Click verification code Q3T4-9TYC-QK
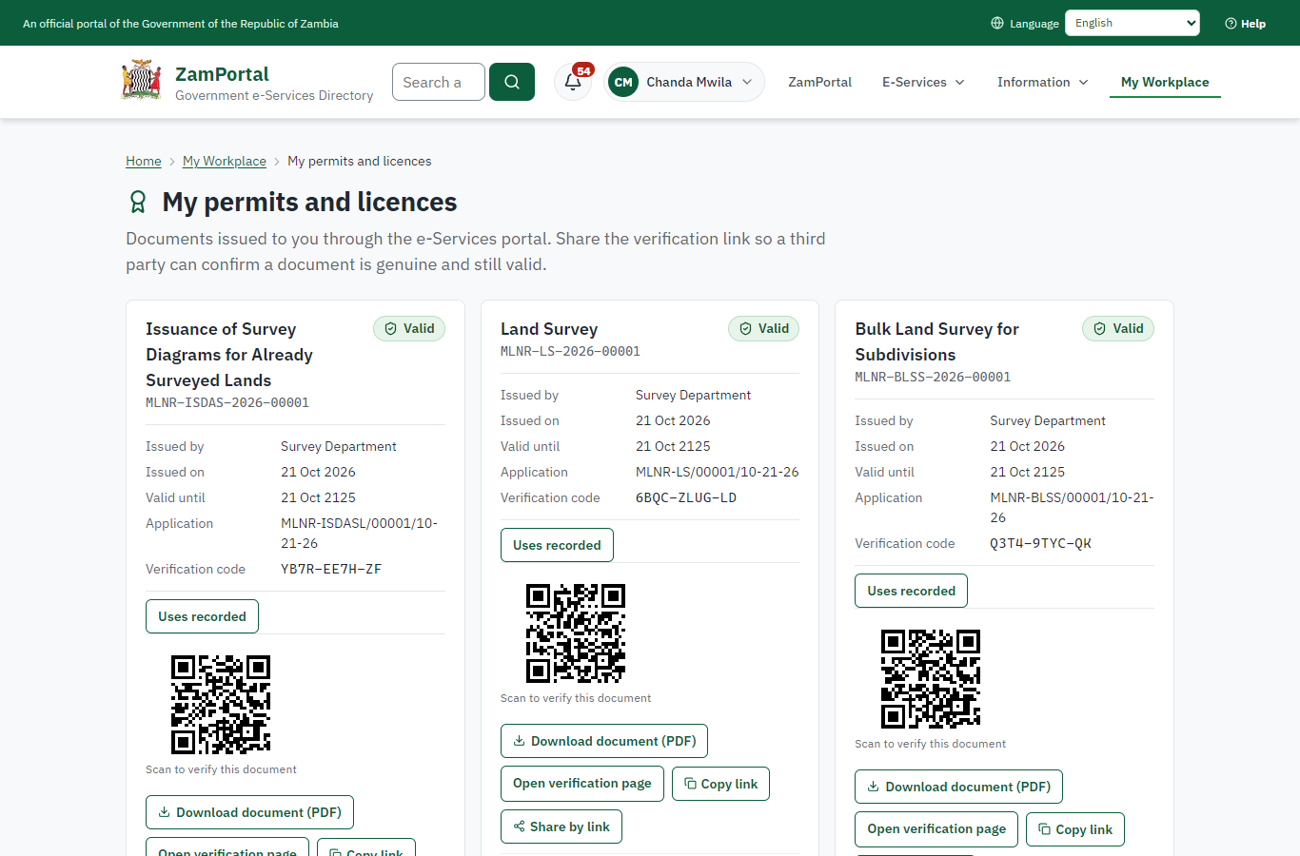Screen dimensions: 1300x856 tap(1040, 543)
